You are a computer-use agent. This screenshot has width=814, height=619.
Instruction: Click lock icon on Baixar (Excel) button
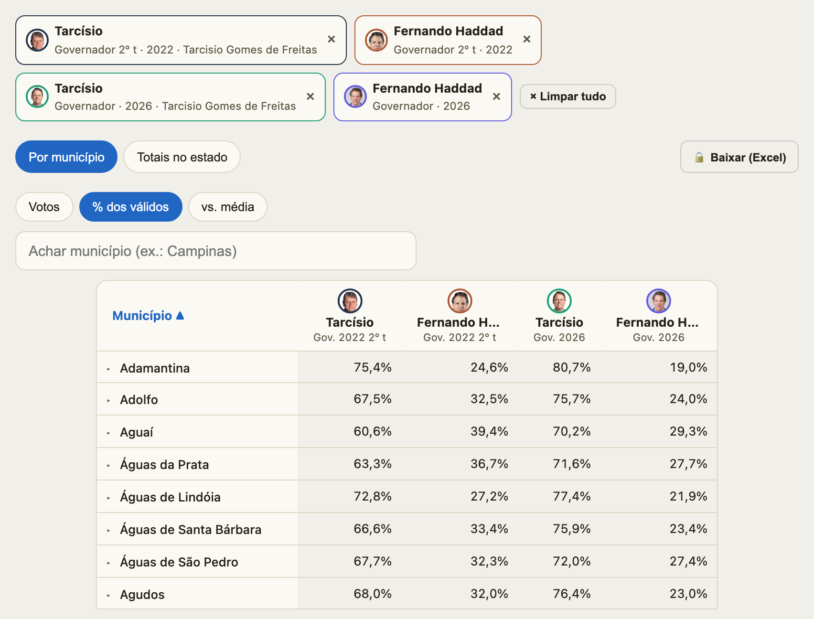click(699, 157)
